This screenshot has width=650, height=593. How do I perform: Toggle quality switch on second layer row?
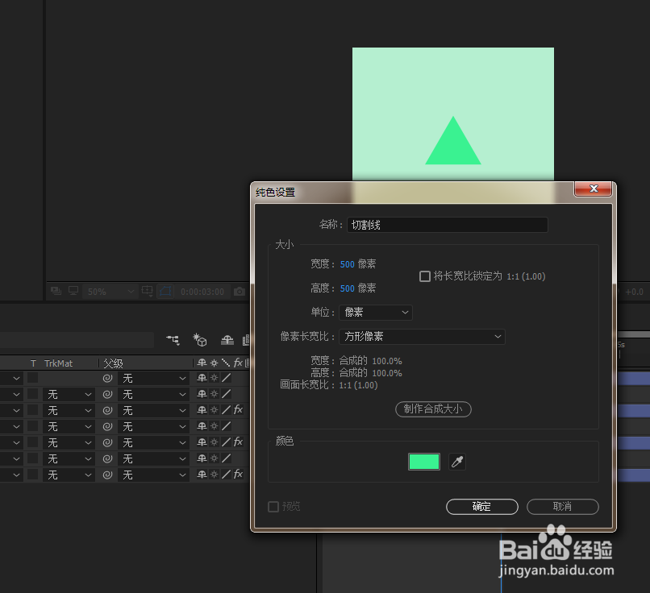click(226, 394)
